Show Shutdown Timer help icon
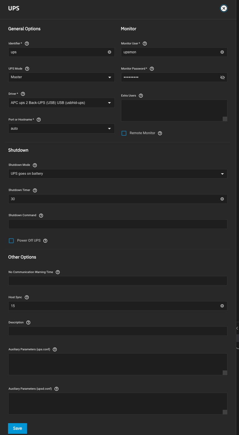The image size is (239, 435). (35, 190)
